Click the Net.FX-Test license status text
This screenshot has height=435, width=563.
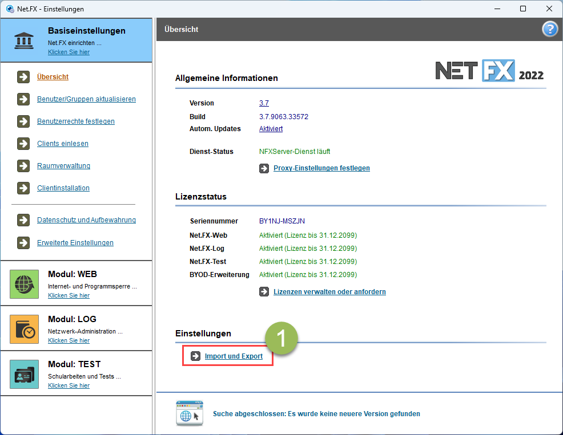(308, 262)
